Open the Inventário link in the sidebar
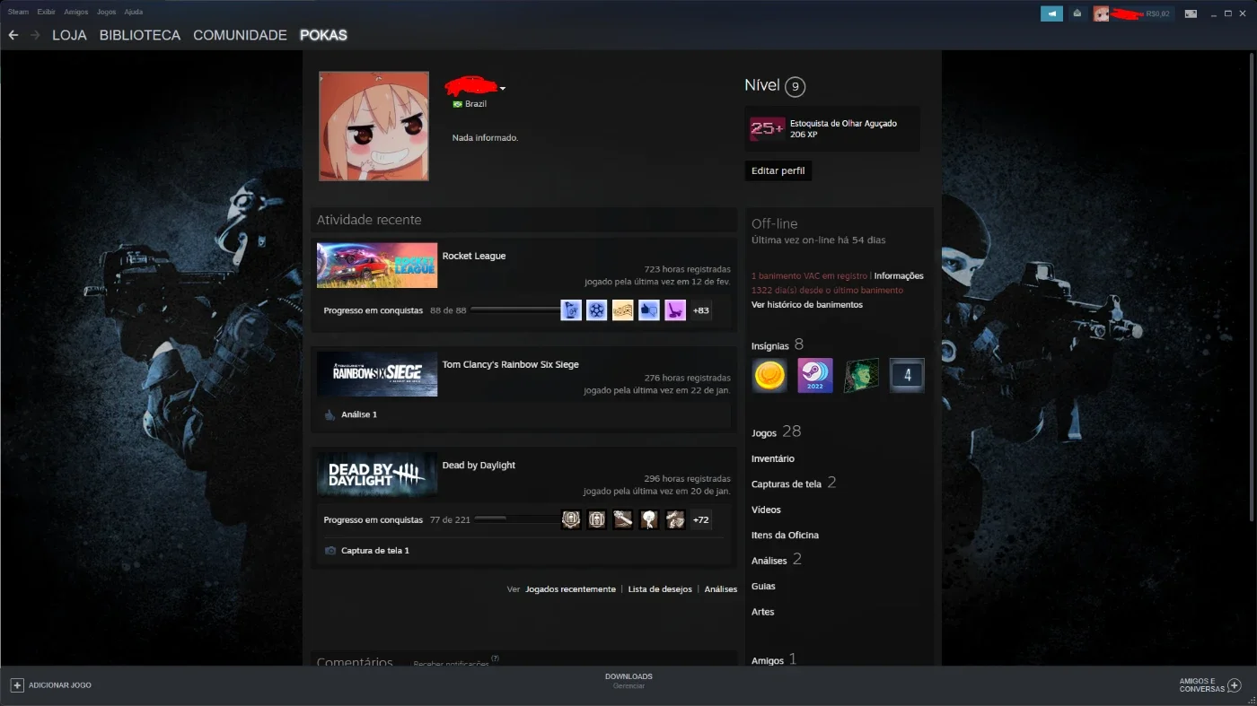1257x706 pixels. pos(773,458)
